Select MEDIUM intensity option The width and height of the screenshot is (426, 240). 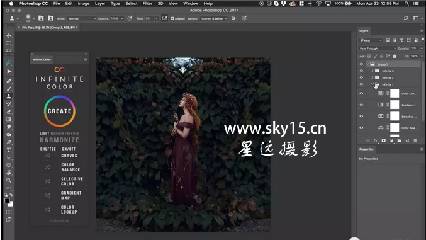pyautogui.click(x=57, y=134)
